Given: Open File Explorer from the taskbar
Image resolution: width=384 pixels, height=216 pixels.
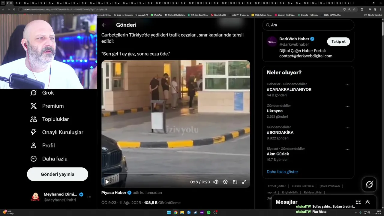Looking at the screenshot, I should click(182, 212).
